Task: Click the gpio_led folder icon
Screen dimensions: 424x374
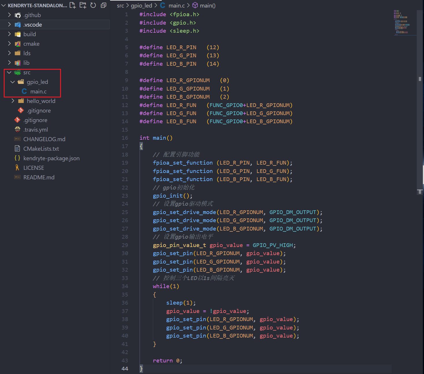Action: coord(21,82)
